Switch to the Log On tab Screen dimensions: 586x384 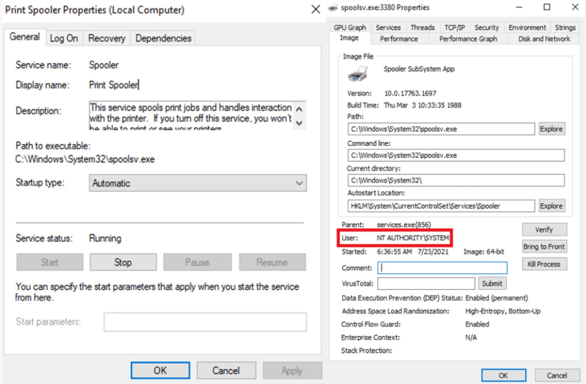(65, 38)
